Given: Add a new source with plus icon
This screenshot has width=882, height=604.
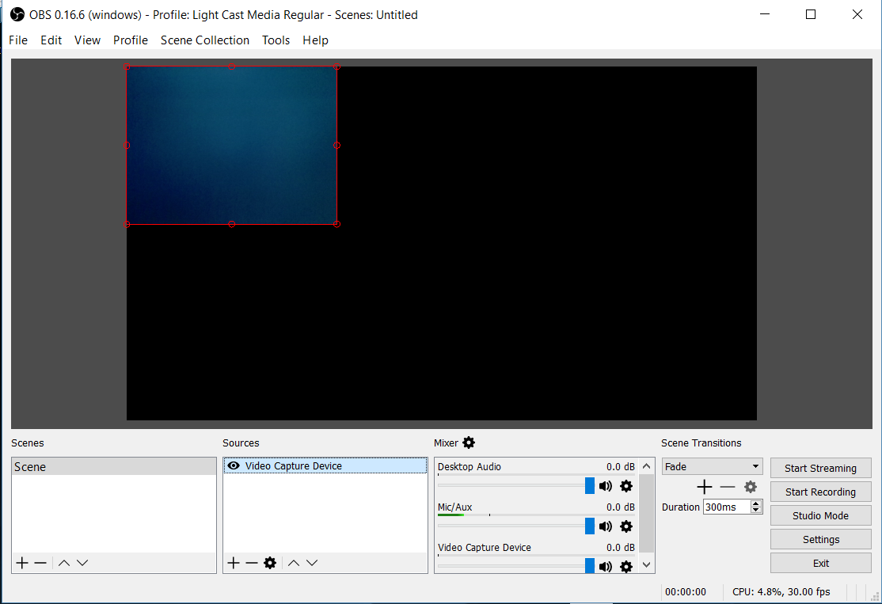Looking at the screenshot, I should [x=234, y=563].
